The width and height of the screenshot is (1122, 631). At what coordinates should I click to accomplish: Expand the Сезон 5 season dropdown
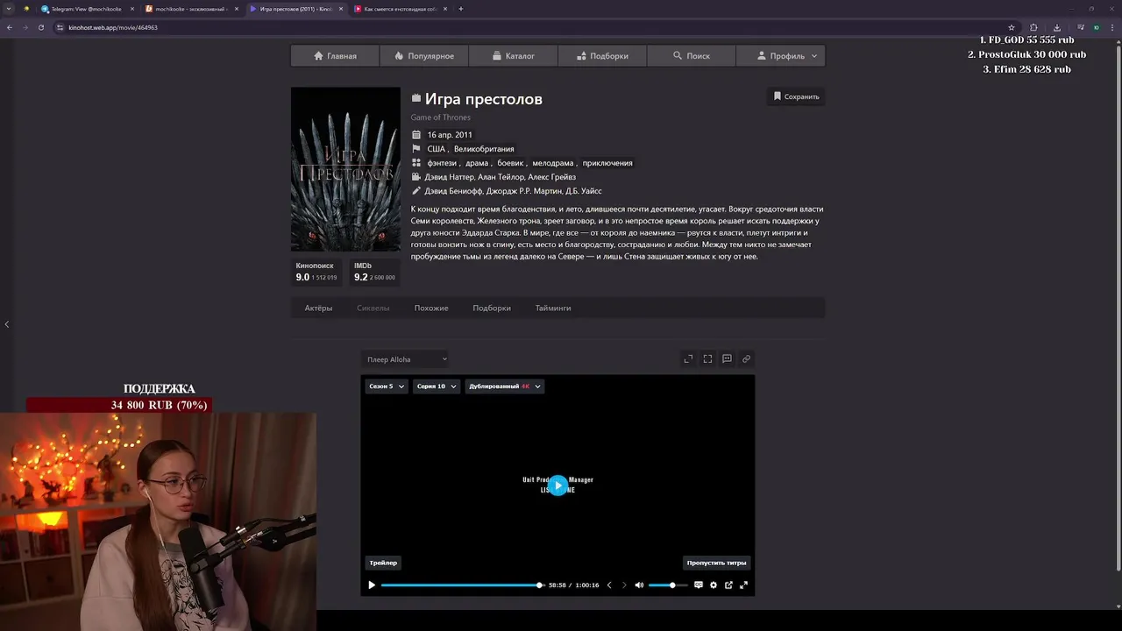[387, 386]
